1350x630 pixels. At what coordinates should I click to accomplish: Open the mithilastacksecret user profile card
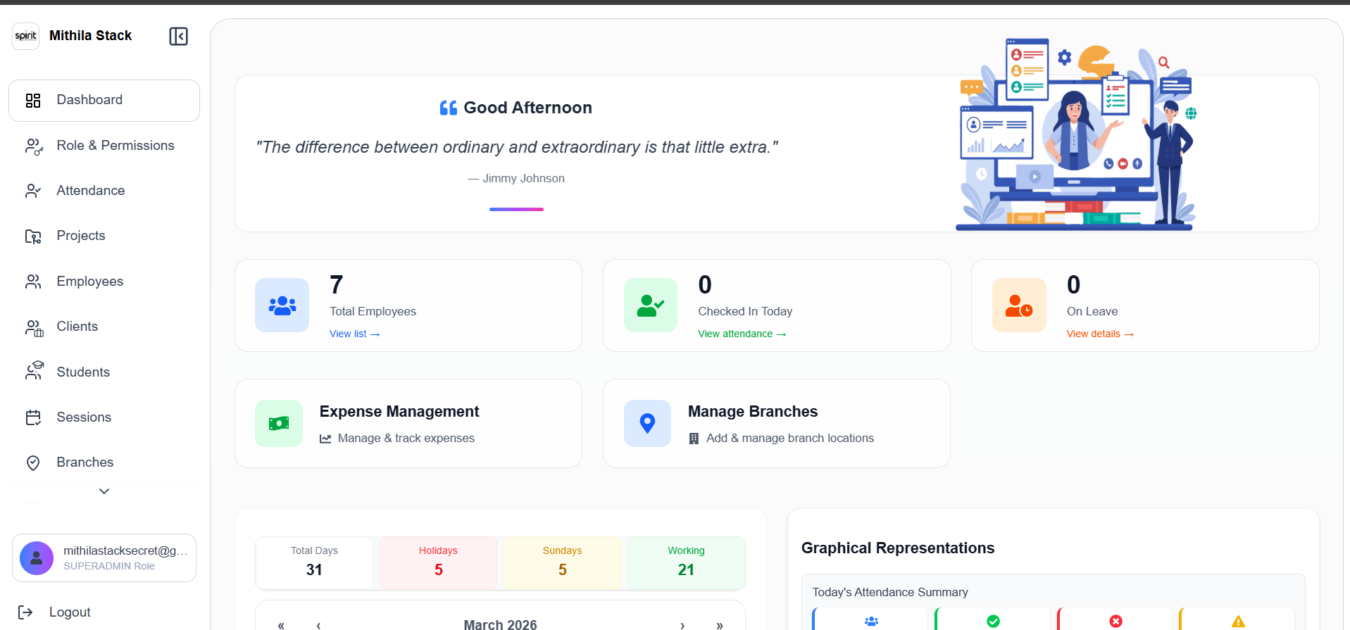pyautogui.click(x=104, y=557)
